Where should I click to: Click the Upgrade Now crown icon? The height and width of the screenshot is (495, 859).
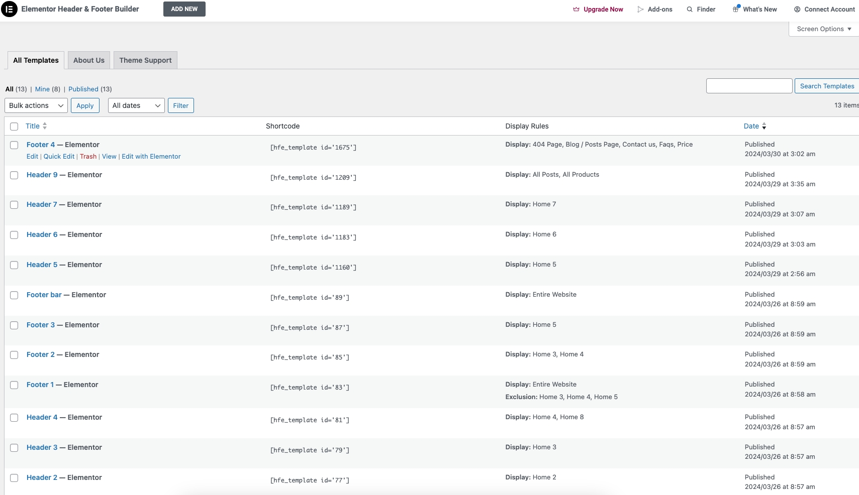click(x=576, y=10)
